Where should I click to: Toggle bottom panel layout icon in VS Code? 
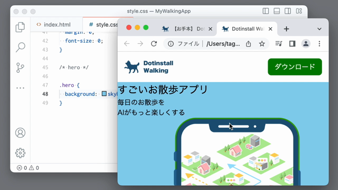[277, 11]
